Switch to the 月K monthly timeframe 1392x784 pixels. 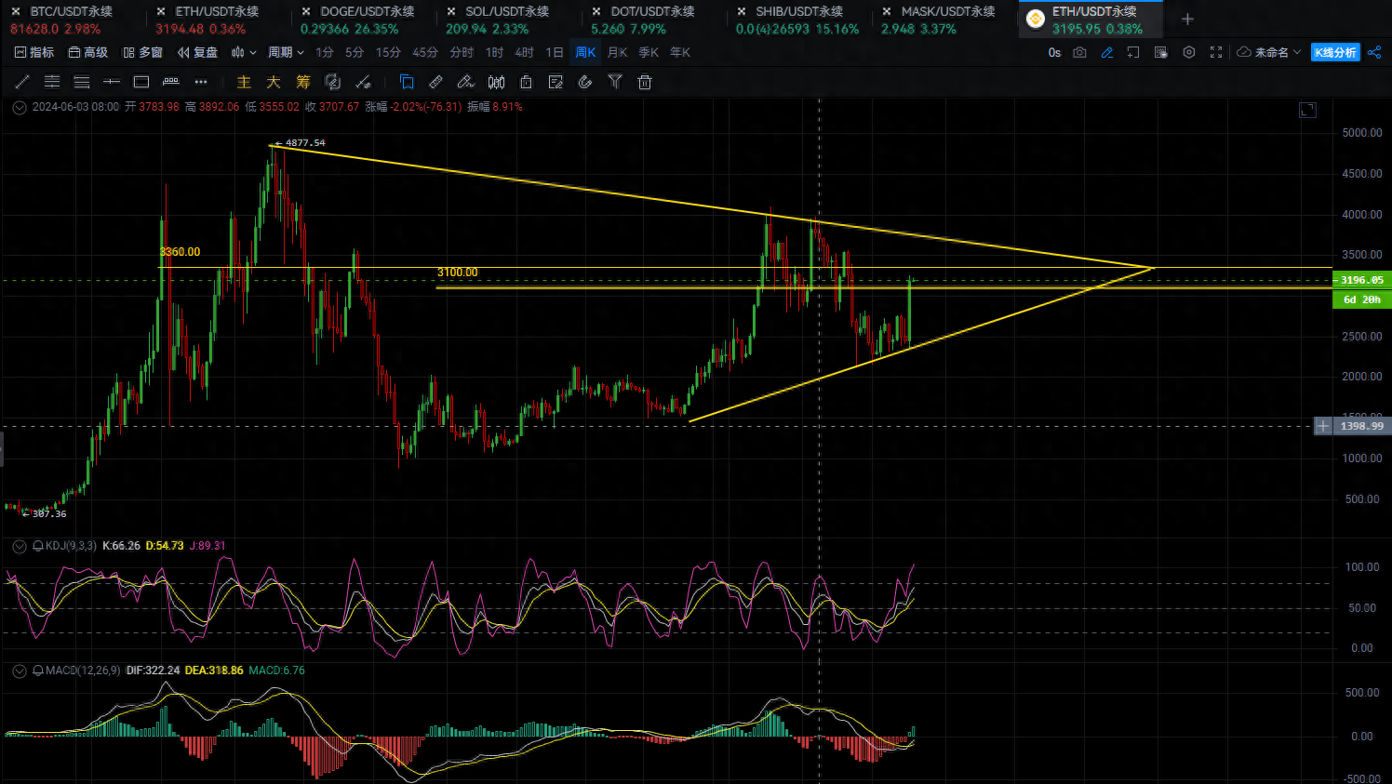[617, 52]
